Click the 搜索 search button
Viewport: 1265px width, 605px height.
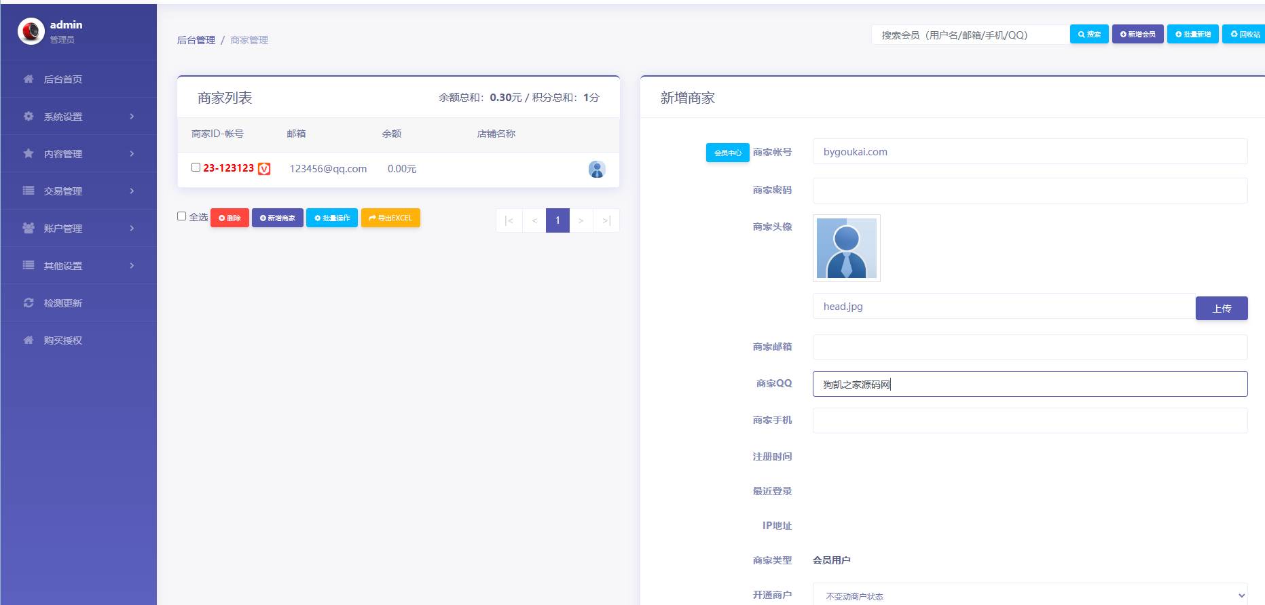click(x=1088, y=34)
